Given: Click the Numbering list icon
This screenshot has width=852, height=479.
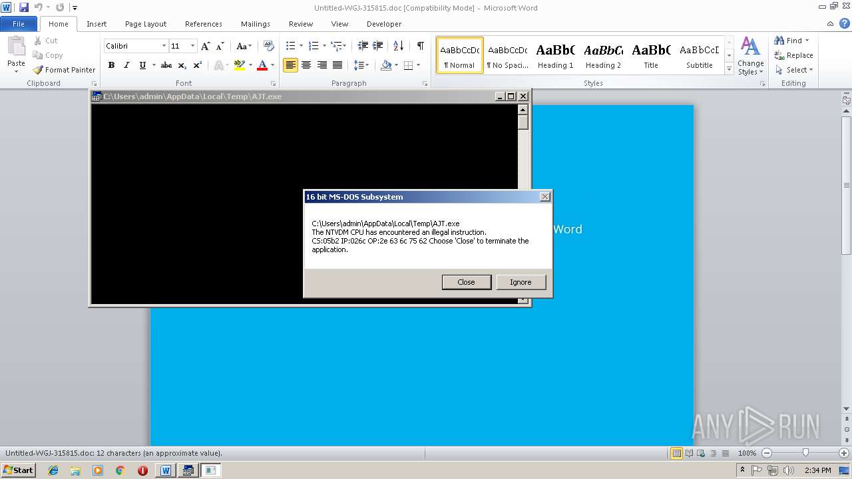Looking at the screenshot, I should tap(314, 46).
